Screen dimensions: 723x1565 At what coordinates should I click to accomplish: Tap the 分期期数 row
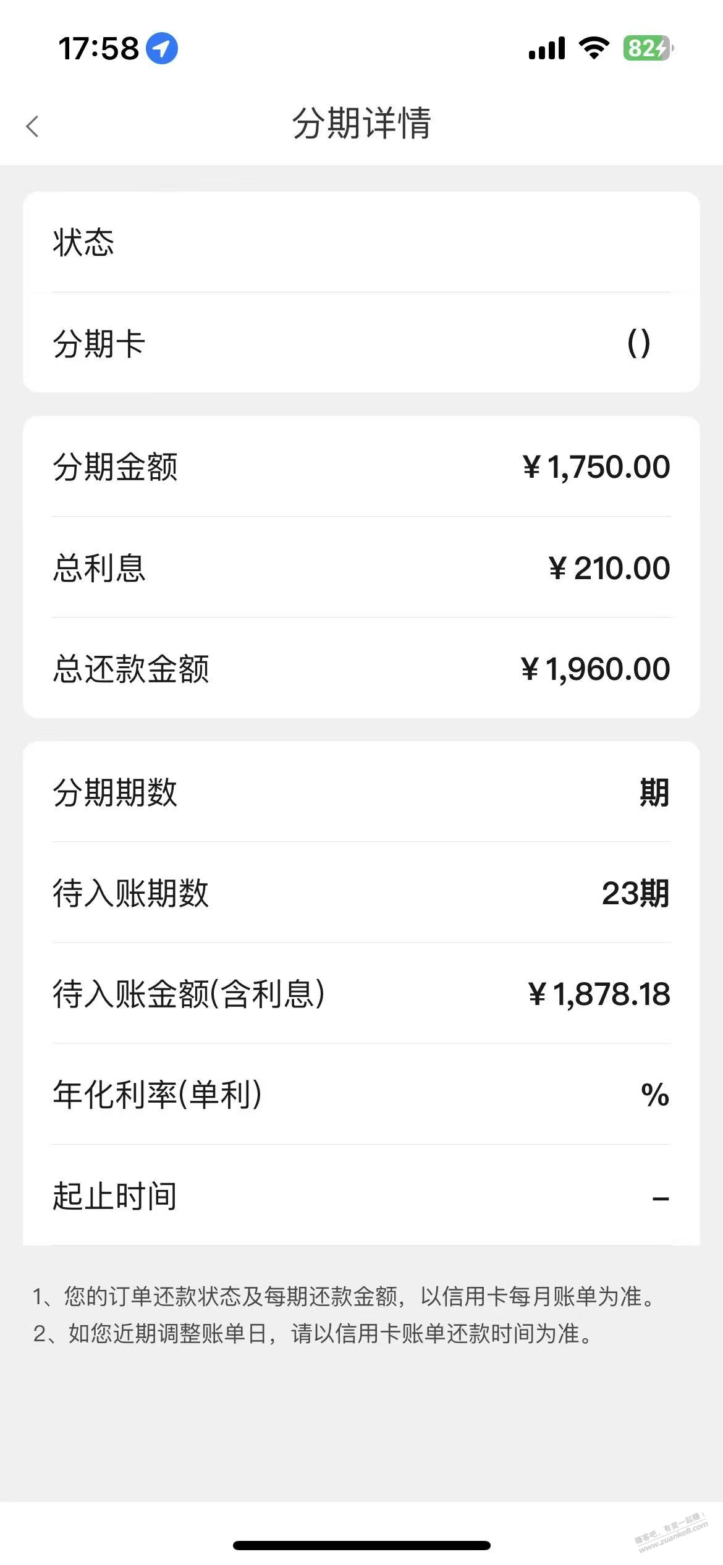[x=361, y=792]
